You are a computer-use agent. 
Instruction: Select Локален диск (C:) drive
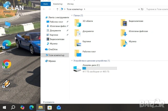click(79, 69)
